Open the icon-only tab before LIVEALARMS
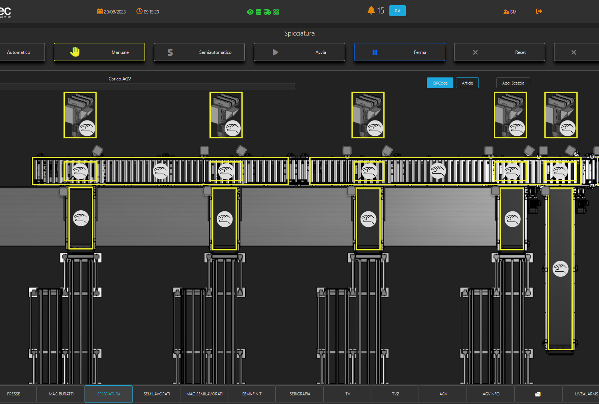This screenshot has width=599, height=404. pos(538,394)
